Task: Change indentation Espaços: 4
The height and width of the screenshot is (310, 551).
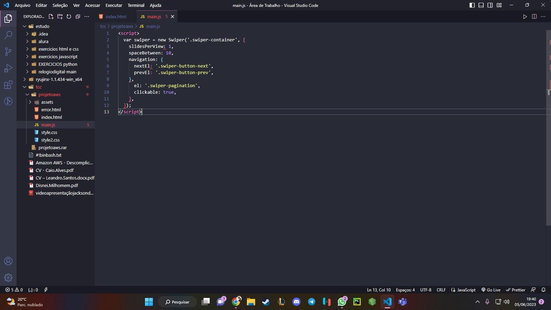Action: tap(405, 290)
